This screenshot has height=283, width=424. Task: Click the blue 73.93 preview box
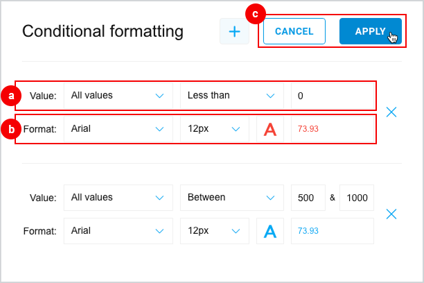click(333, 231)
